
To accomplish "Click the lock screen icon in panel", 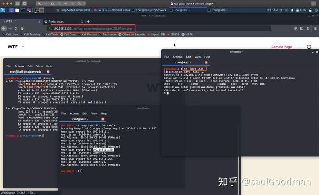I will 310,10.
